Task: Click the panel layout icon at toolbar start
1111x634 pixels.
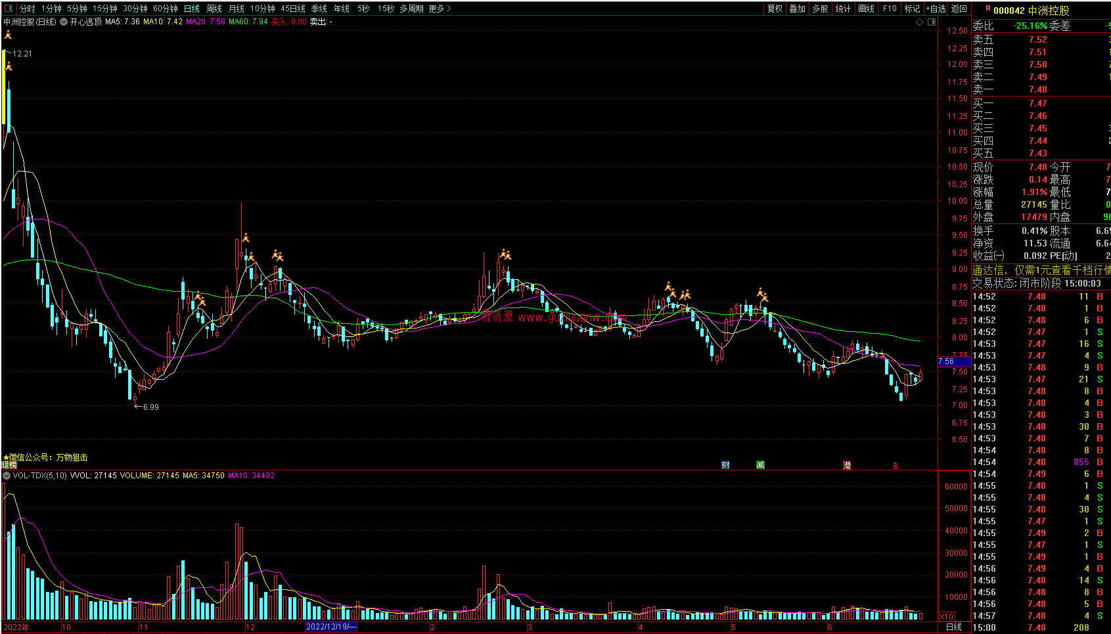Action: click(x=9, y=9)
